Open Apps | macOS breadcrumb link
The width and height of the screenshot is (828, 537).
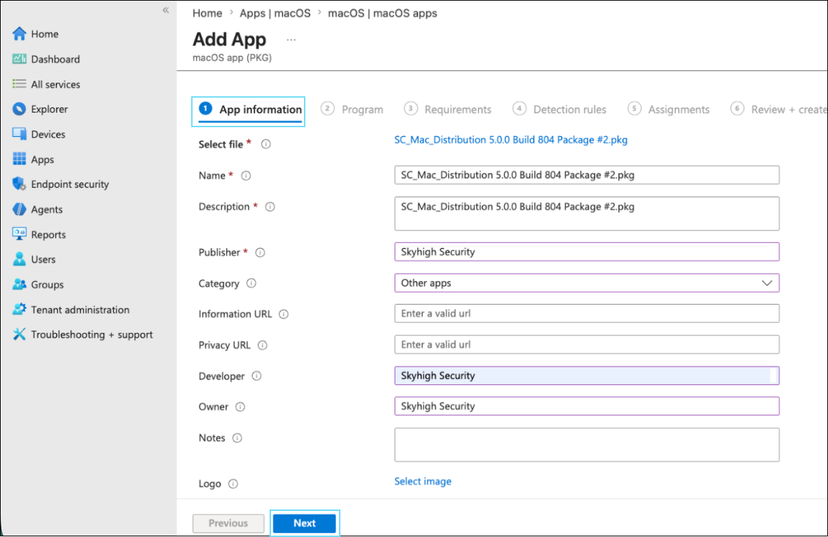coord(275,13)
